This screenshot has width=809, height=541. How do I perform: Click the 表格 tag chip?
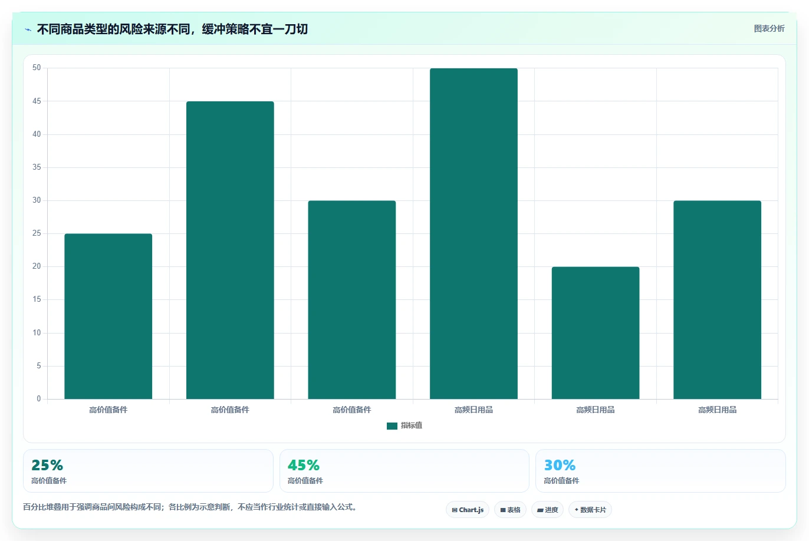coord(510,510)
